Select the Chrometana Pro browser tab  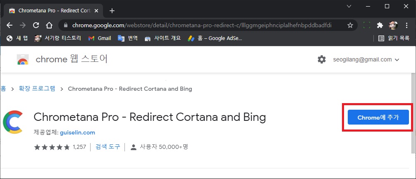54,11
